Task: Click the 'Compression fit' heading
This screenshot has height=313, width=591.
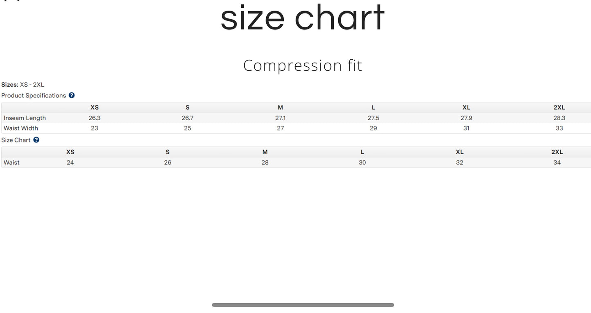Action: click(x=303, y=65)
